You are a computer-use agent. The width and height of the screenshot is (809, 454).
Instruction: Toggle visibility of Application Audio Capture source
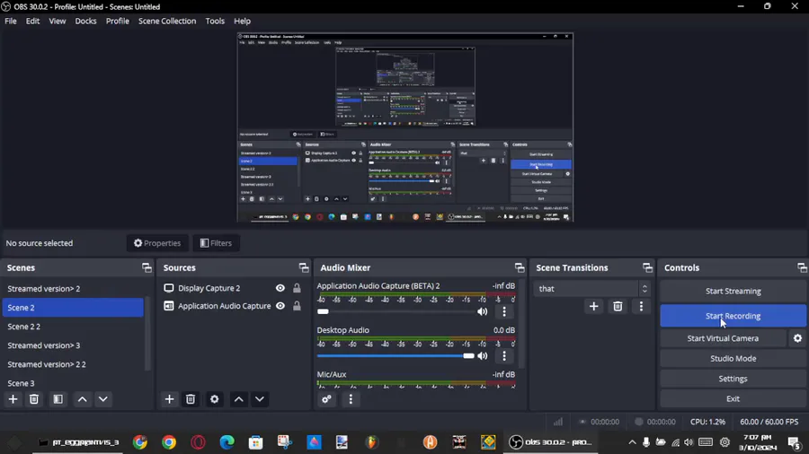(x=280, y=306)
